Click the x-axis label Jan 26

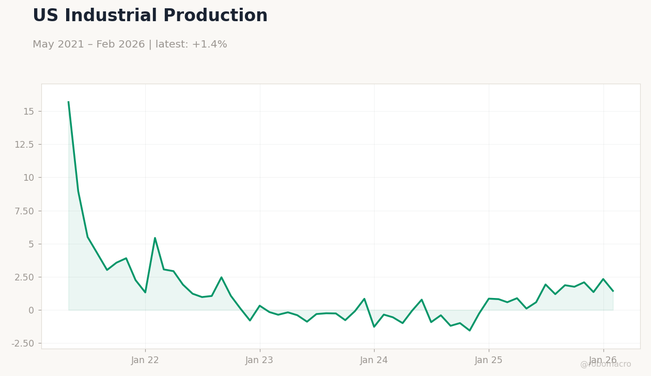click(603, 361)
